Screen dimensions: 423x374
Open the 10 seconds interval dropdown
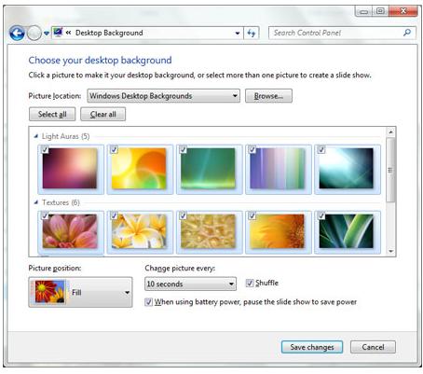(x=190, y=284)
